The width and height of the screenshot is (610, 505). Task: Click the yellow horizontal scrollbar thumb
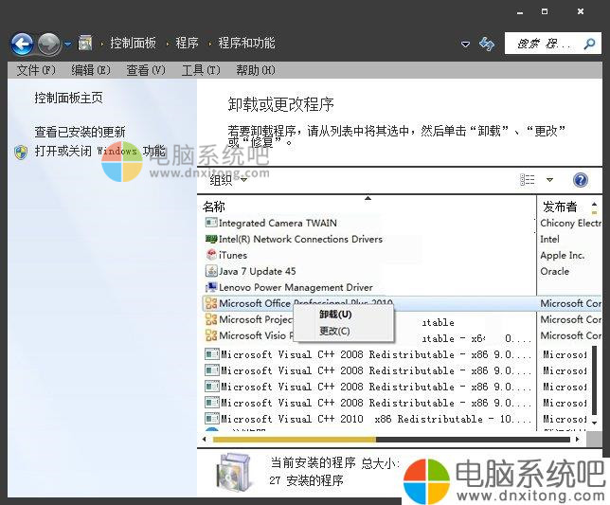tap(294, 440)
